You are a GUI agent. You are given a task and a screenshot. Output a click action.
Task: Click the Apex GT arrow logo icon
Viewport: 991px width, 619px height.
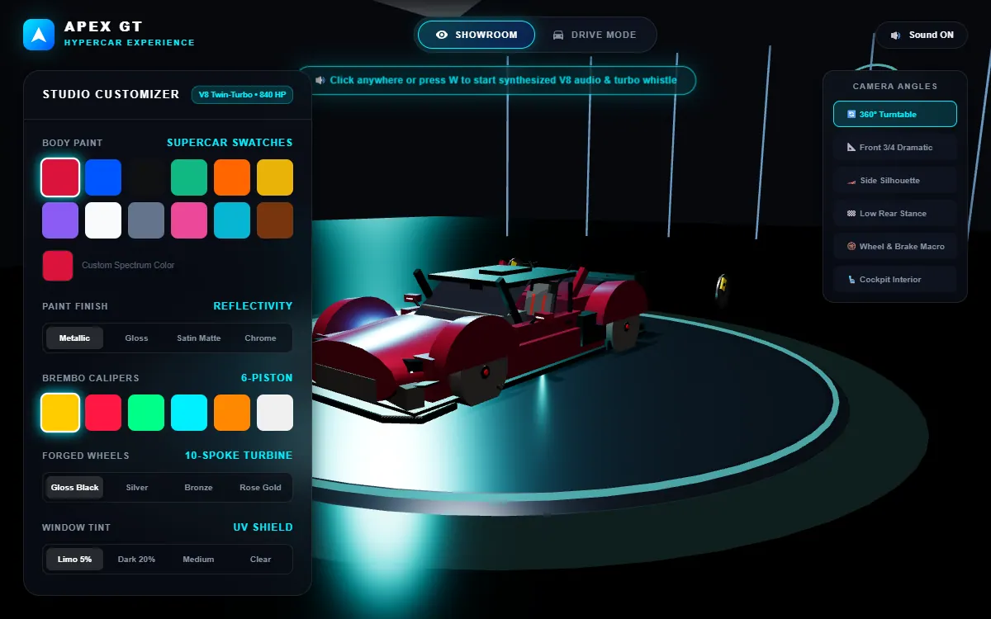pyautogui.click(x=39, y=35)
